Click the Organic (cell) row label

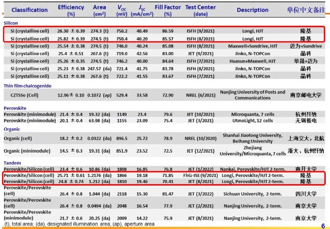click(x=18, y=139)
